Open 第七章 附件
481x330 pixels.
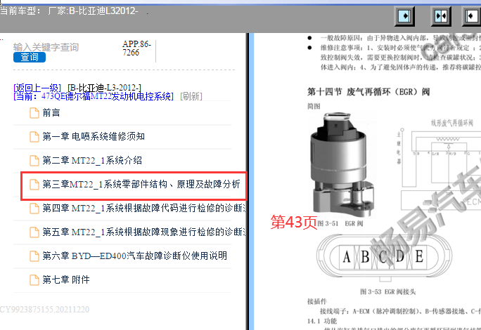click(x=66, y=279)
